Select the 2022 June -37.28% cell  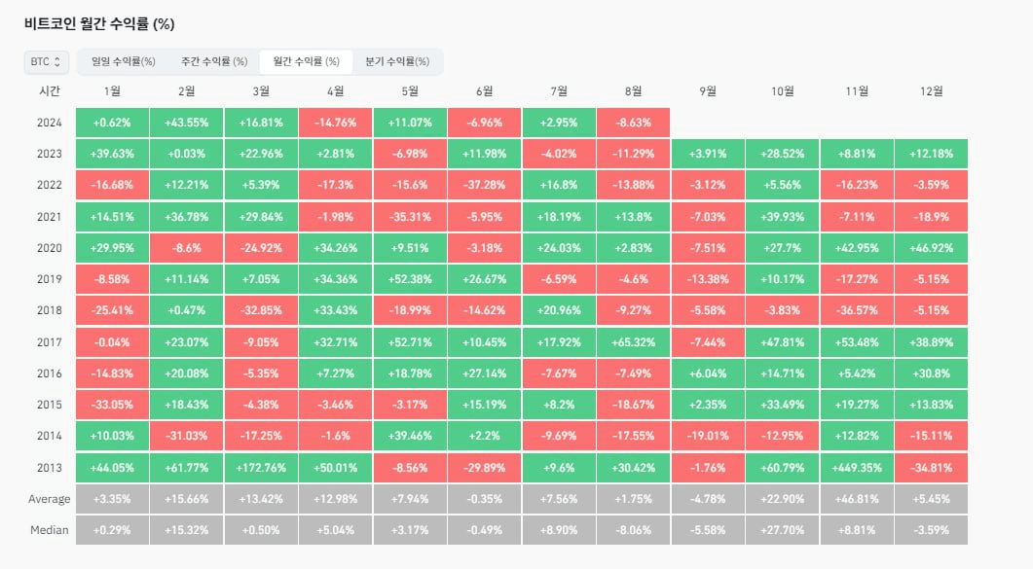[x=484, y=185]
